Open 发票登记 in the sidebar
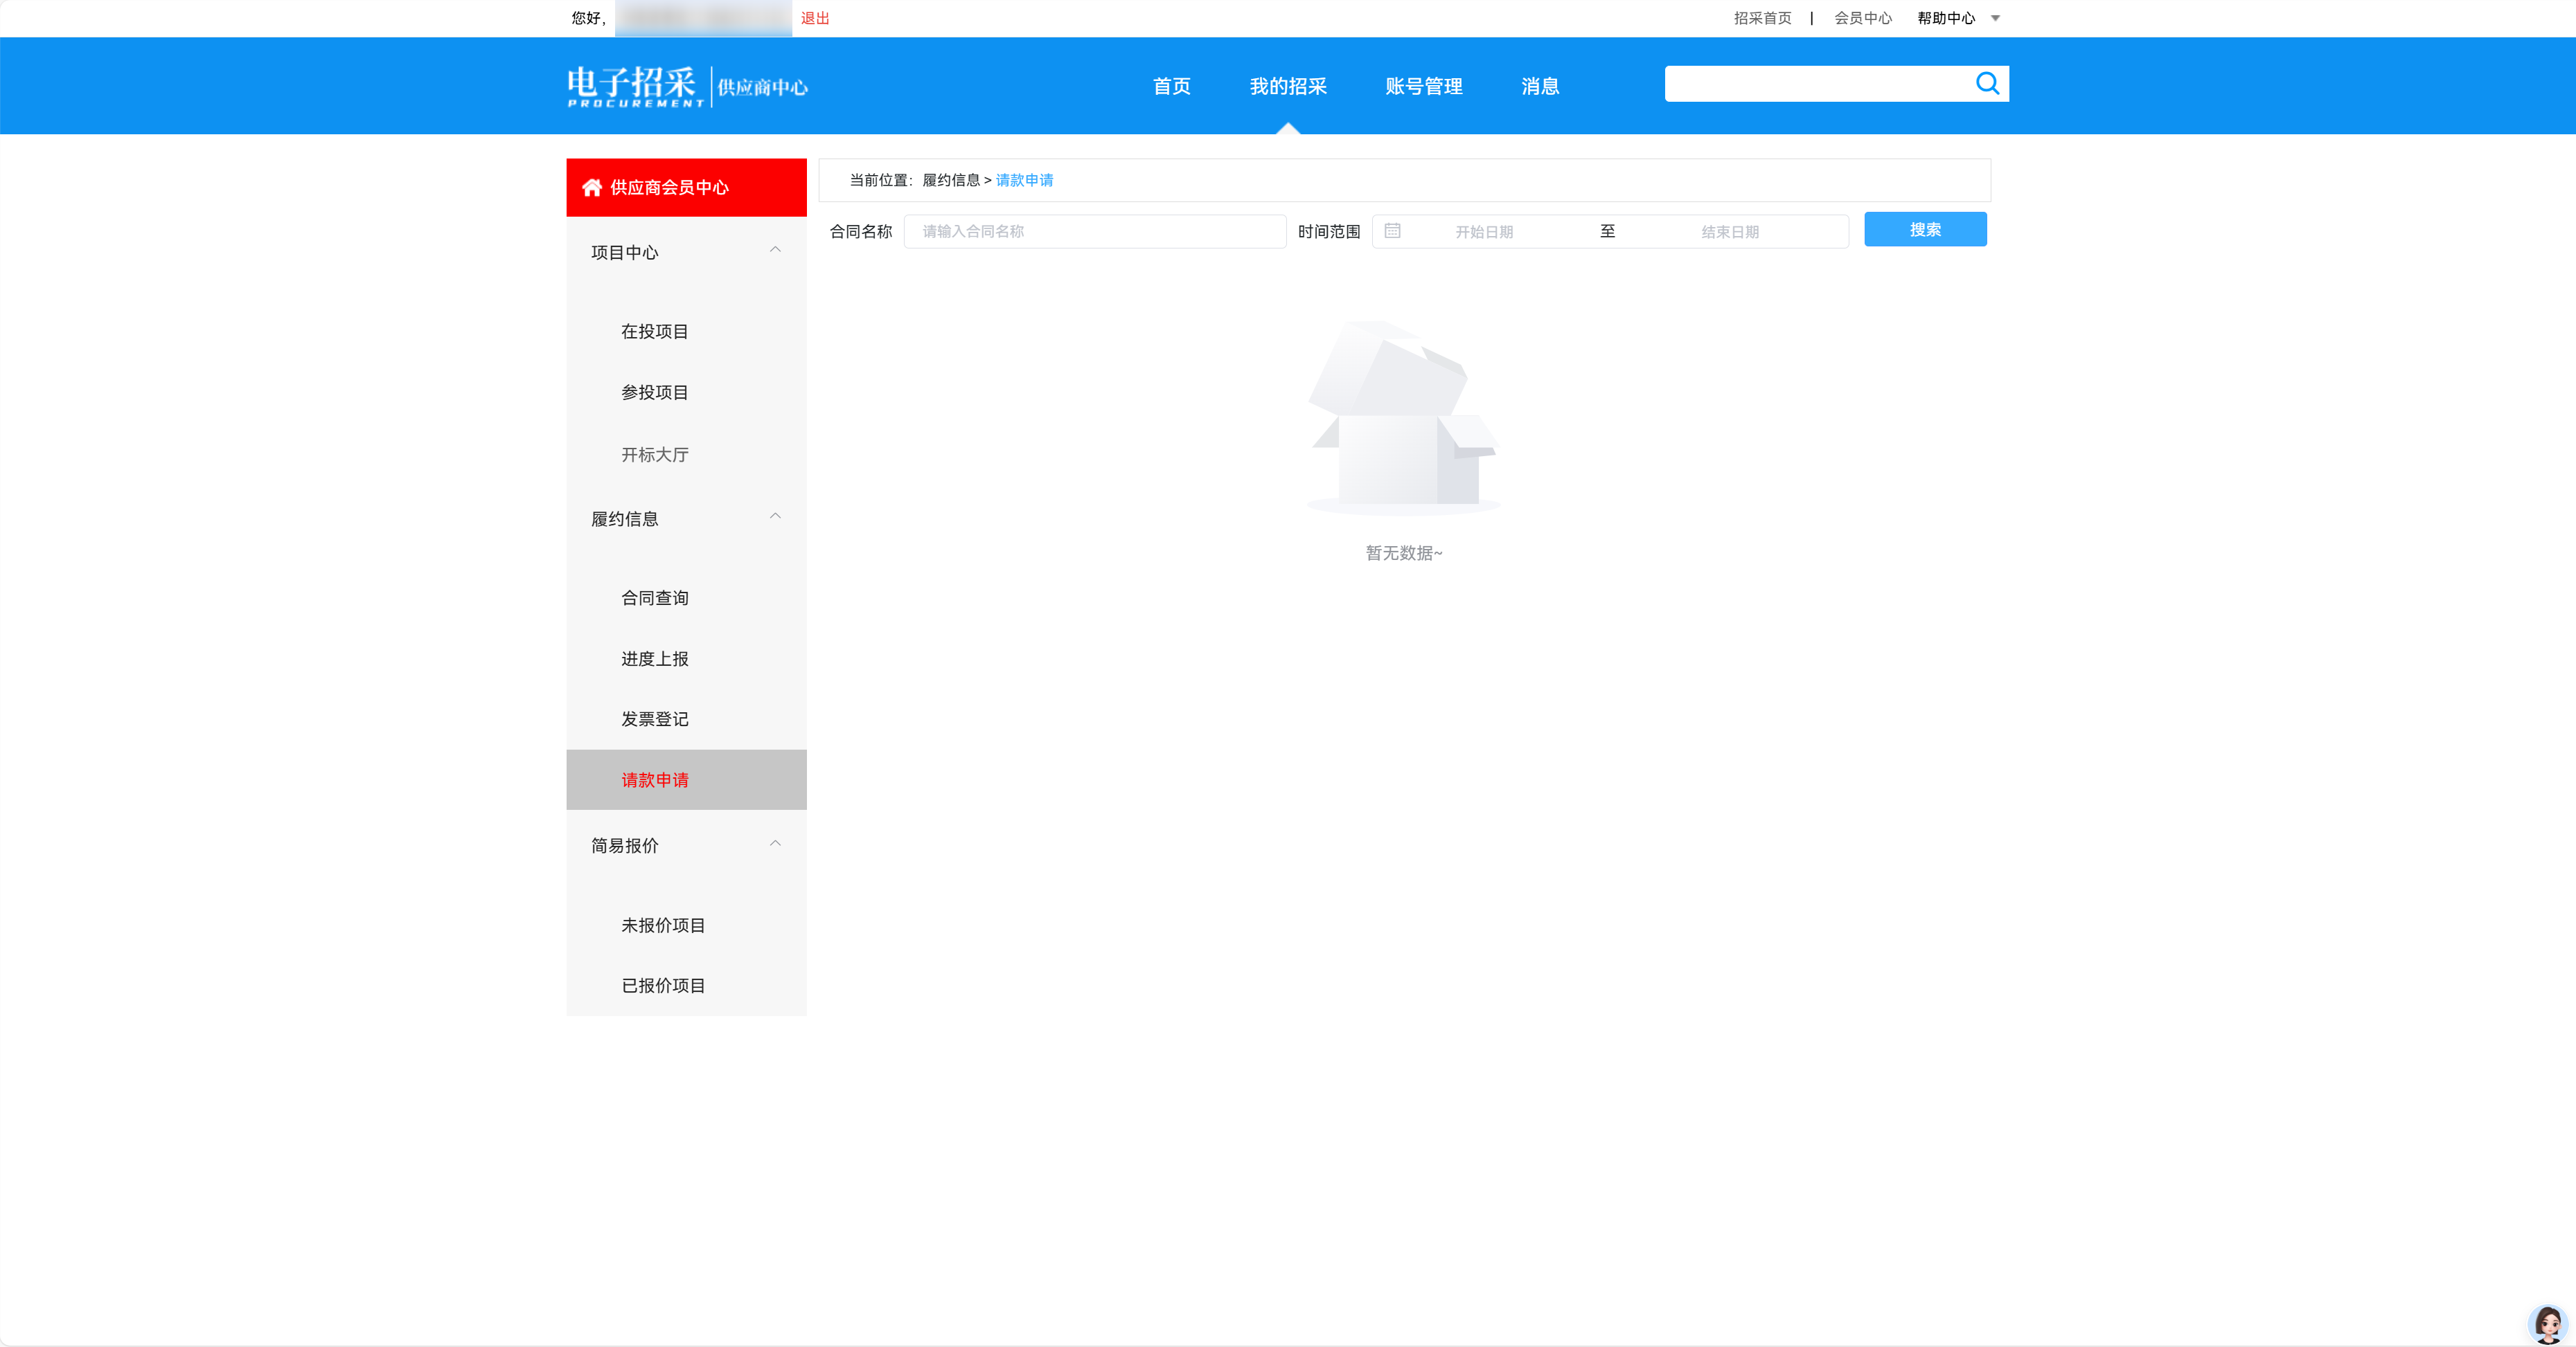This screenshot has width=2576, height=1347. (655, 718)
